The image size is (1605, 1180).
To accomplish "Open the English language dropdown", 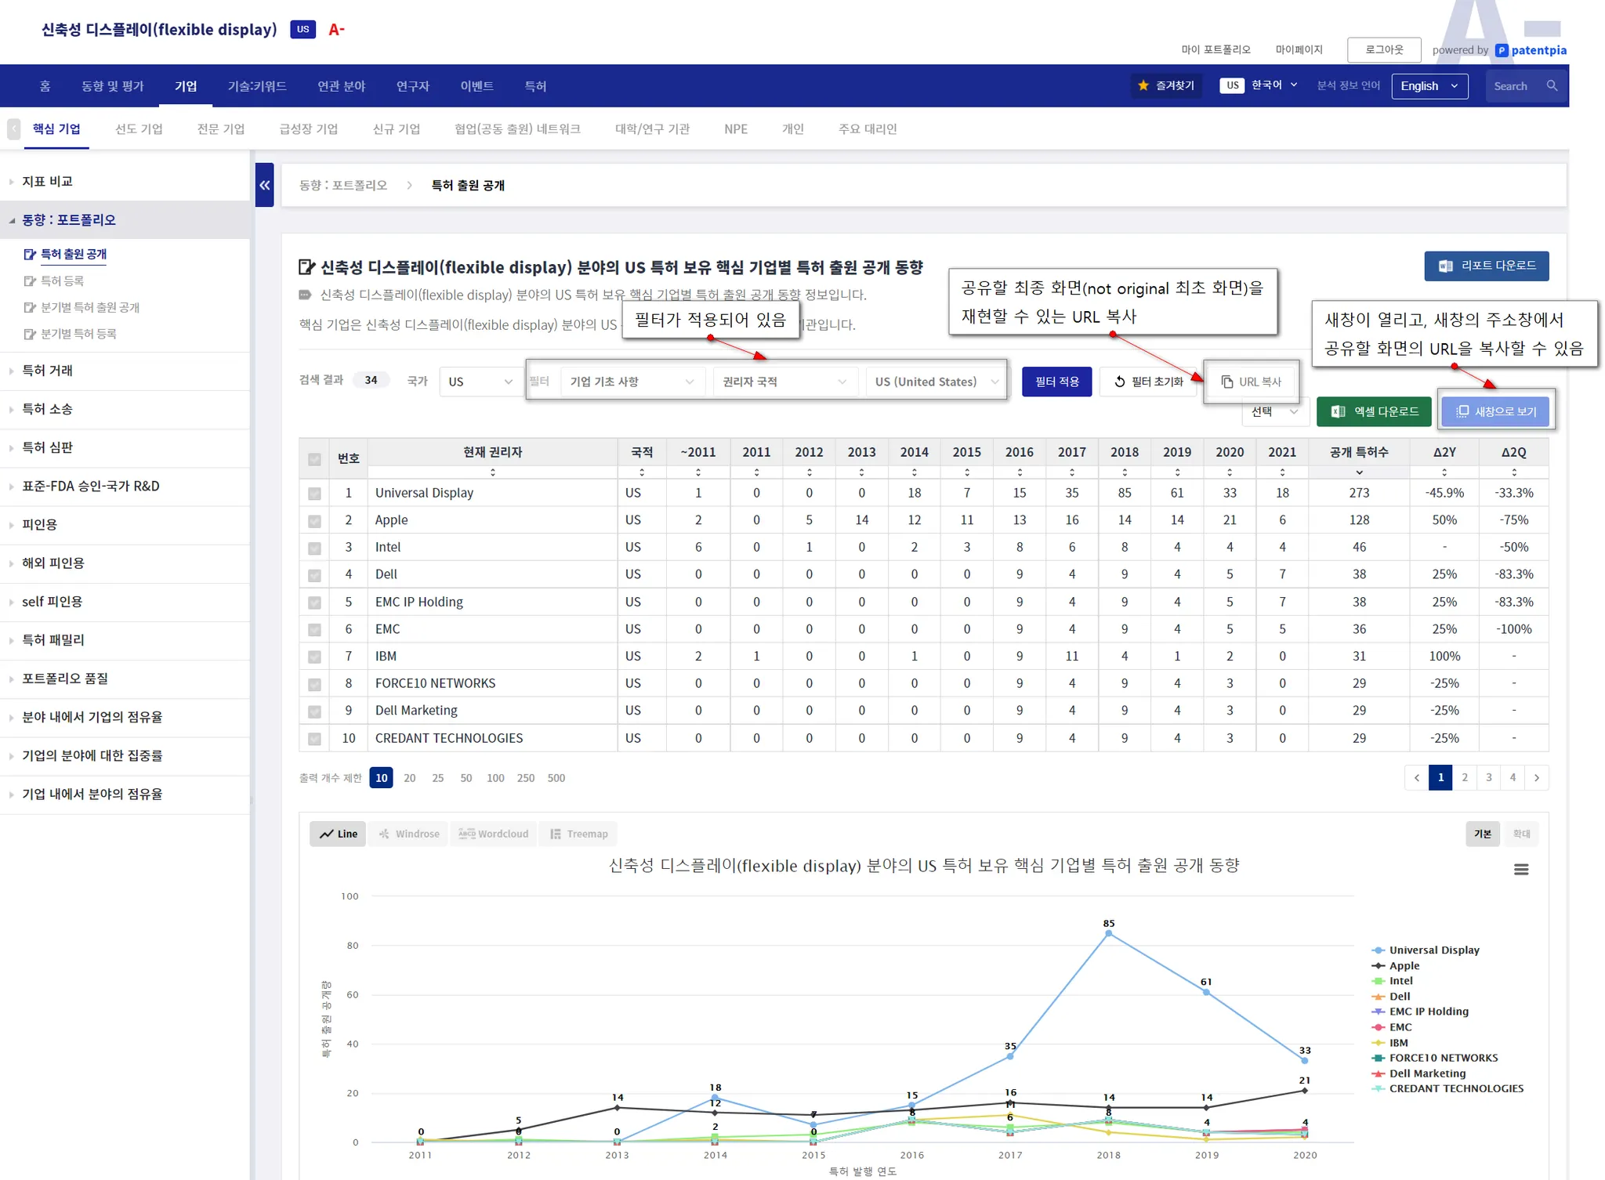I will [1429, 86].
